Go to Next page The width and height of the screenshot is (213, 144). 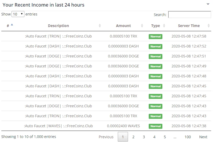[203, 137]
